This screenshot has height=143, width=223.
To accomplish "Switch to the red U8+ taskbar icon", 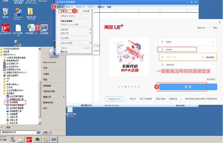I will coord(29,140).
